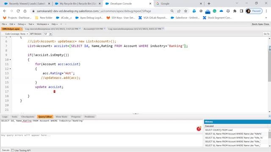Image resolution: width=271 pixels, height=152 pixels.
Task: Click Quick Apex Class button
Action: pyautogui.click(x=260, y=24)
